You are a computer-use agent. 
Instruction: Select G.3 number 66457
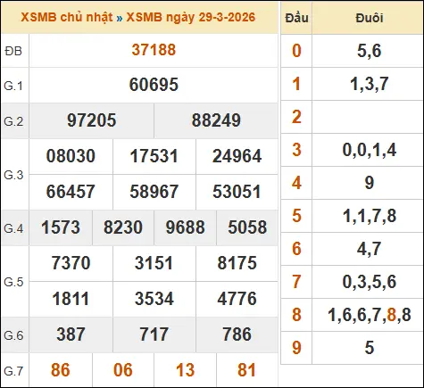point(71,192)
